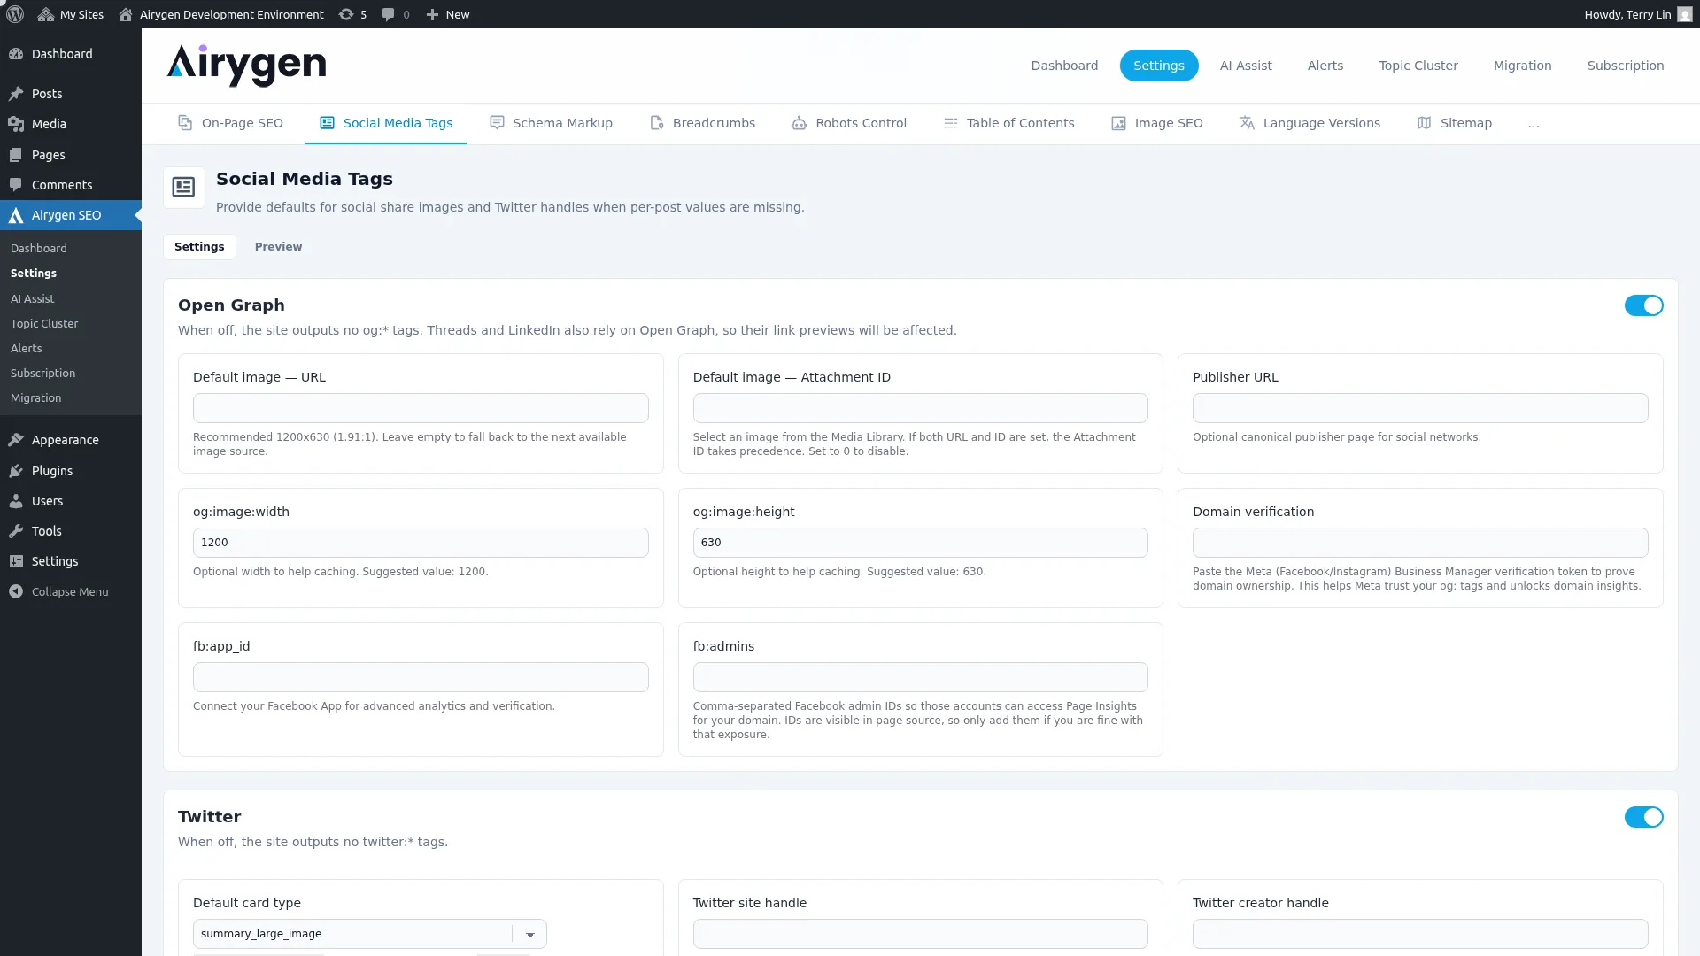The height and width of the screenshot is (956, 1700).
Task: Focus the fb:app_id field
Action: (x=421, y=677)
